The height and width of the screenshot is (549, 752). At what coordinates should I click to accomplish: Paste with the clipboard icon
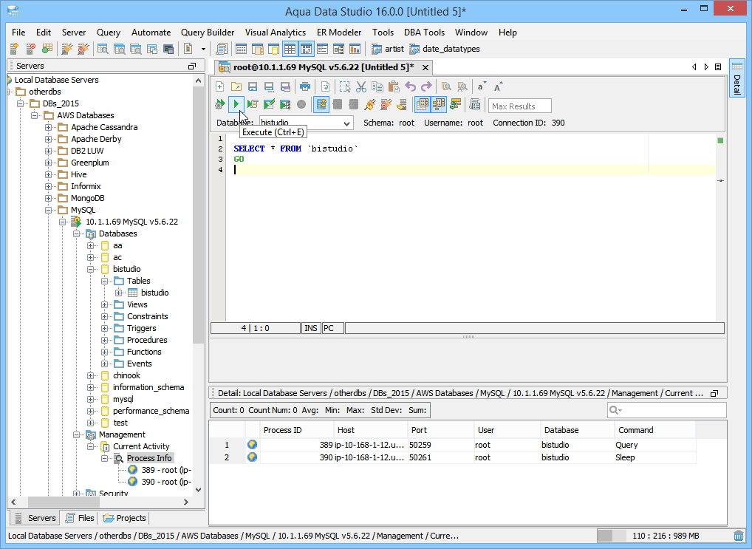point(394,87)
